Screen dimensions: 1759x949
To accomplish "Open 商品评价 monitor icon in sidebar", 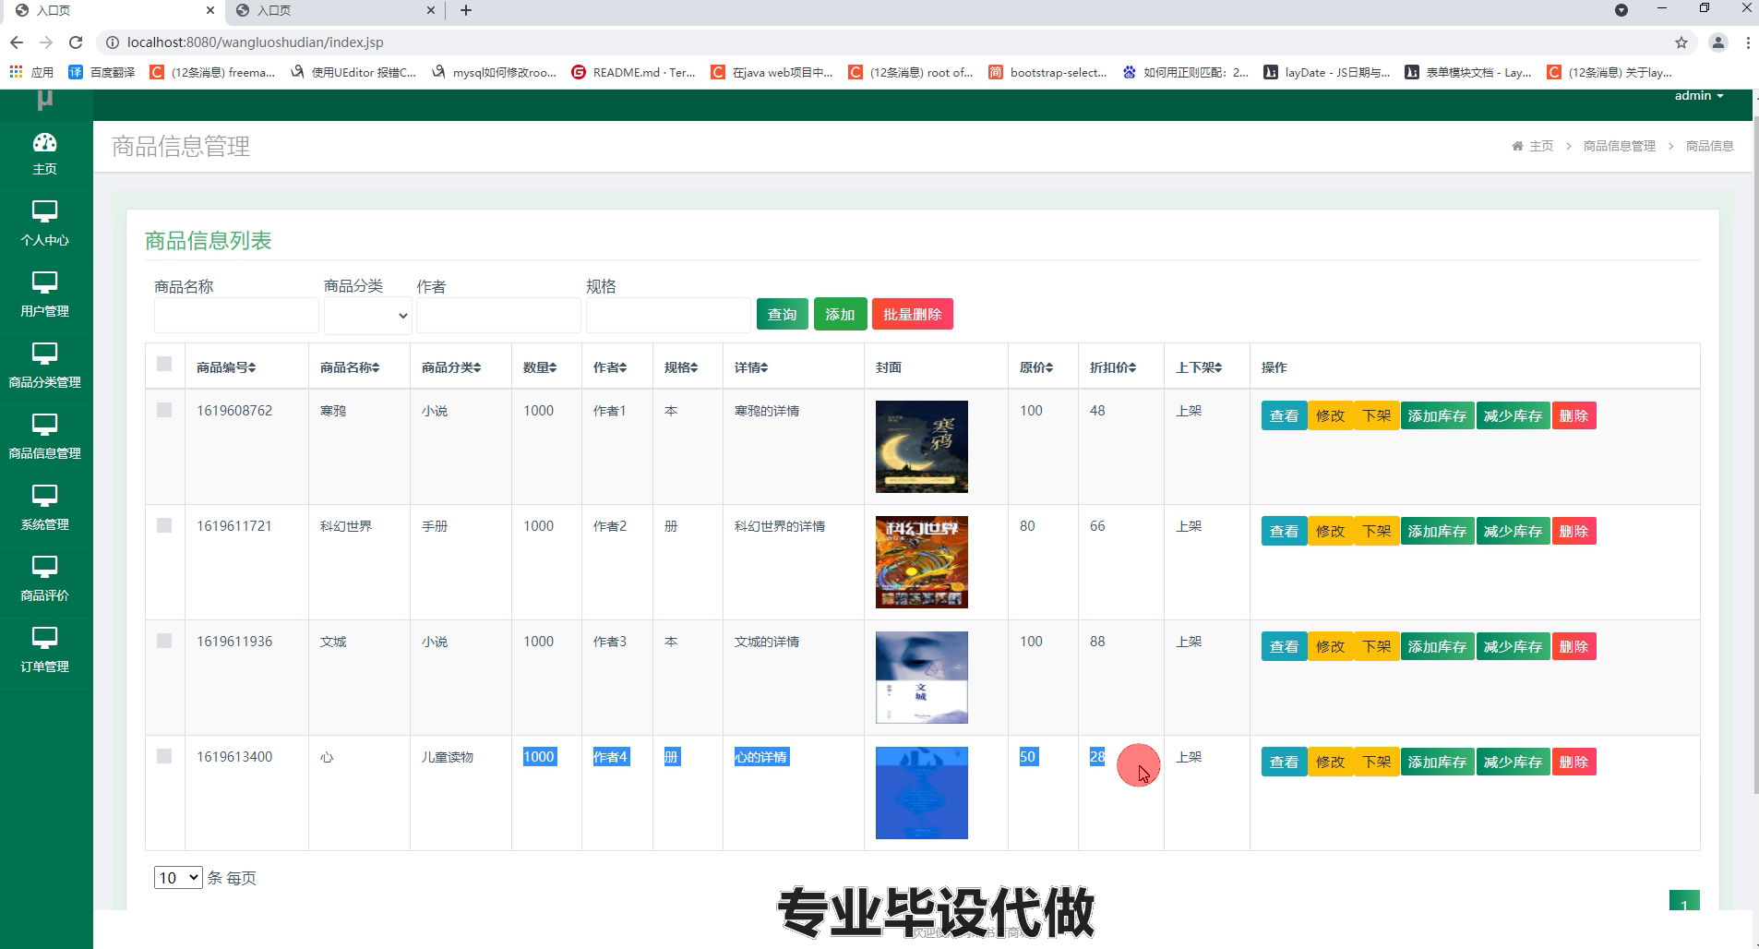I will click(45, 567).
